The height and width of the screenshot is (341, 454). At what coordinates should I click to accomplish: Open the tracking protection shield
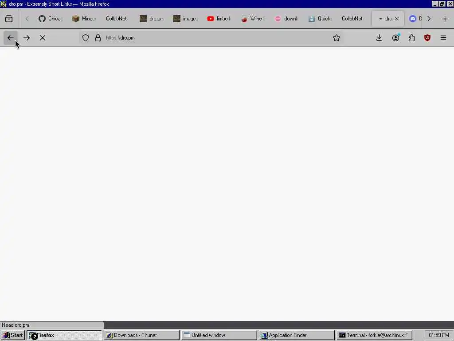click(x=86, y=38)
